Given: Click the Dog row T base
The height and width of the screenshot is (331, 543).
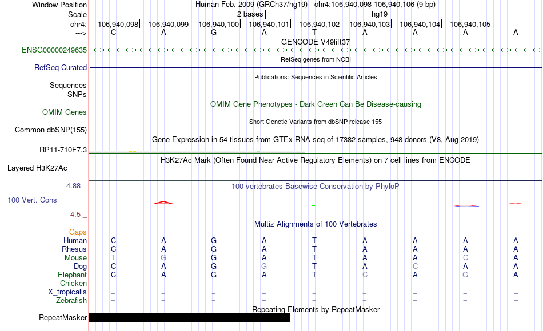Looking at the screenshot, I should point(314,267).
